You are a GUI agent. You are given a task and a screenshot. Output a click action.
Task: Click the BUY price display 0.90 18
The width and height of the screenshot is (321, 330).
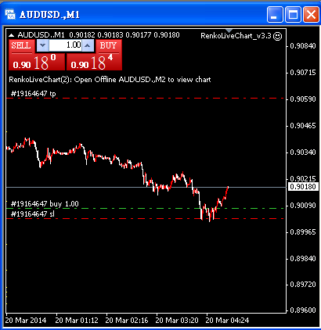tap(94, 62)
